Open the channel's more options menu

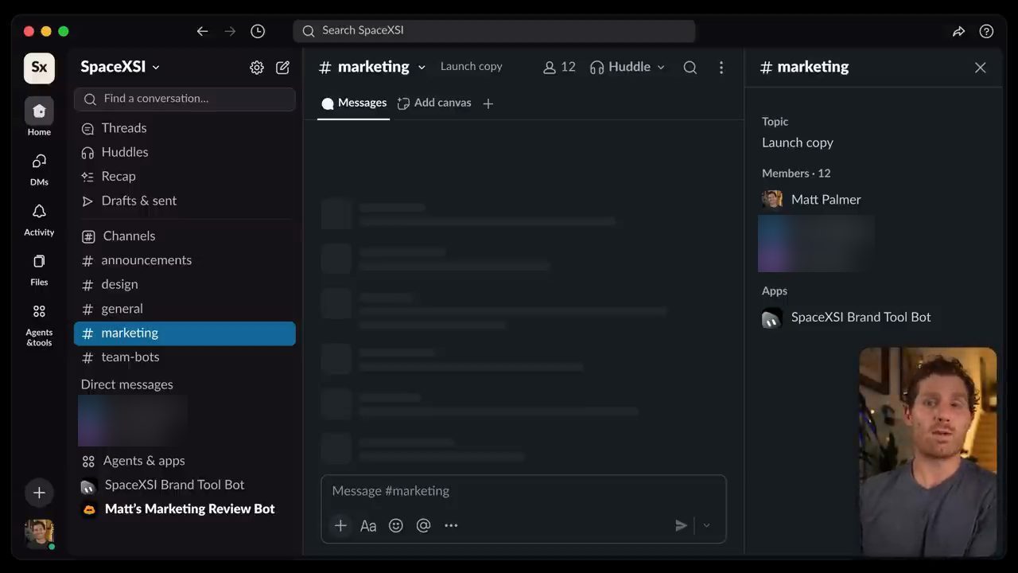point(721,68)
